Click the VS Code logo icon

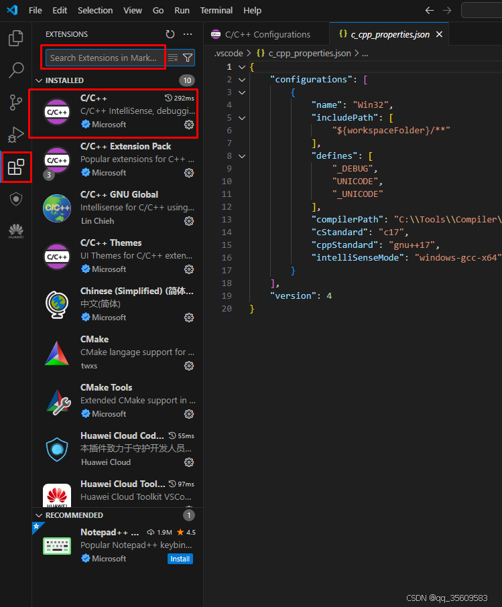pos(12,9)
